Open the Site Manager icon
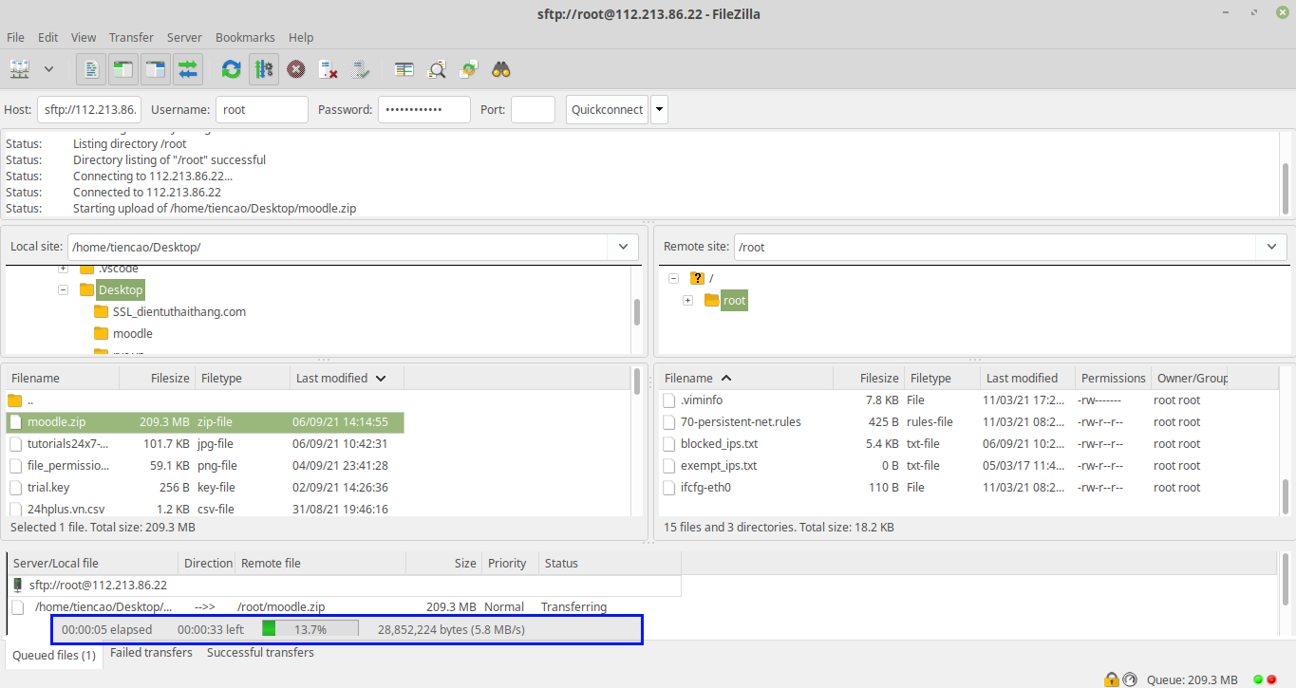The width and height of the screenshot is (1296, 688). 20,69
